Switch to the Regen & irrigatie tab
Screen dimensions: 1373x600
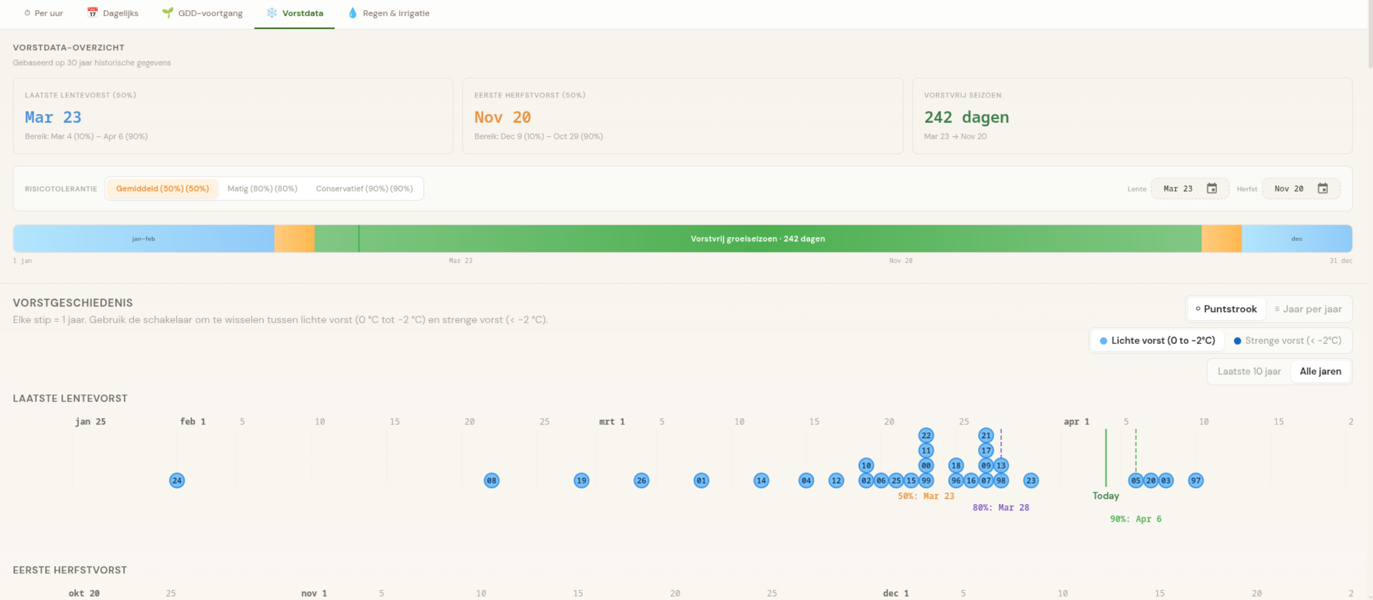coord(388,13)
